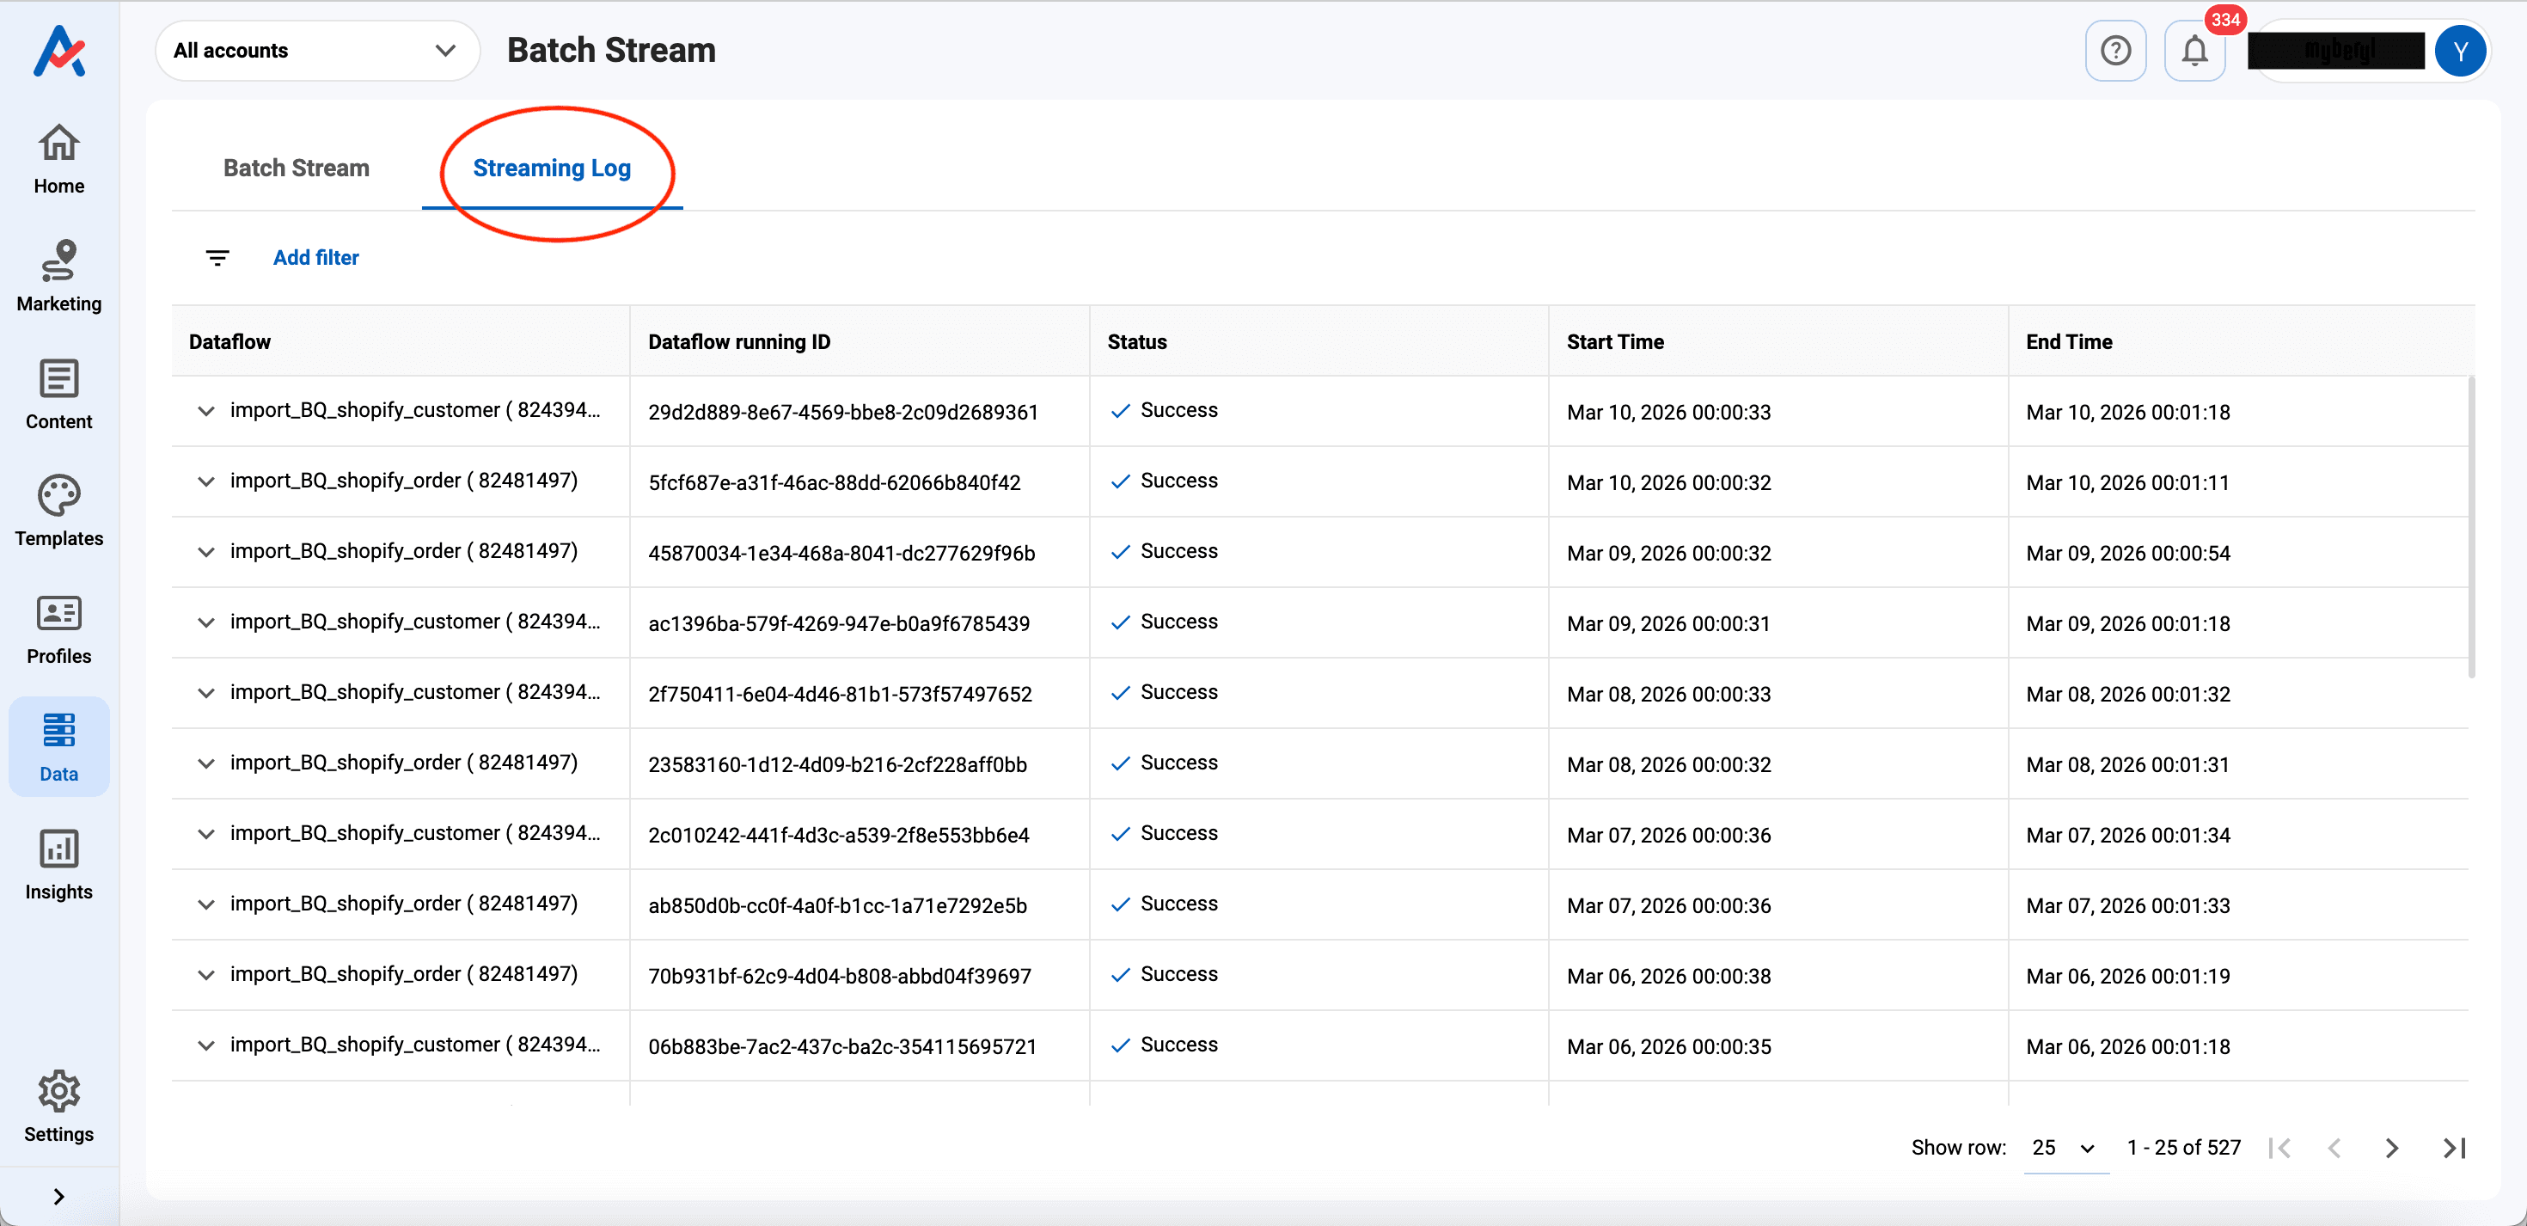
Task: Open the Show row count dropdown
Action: point(2063,1147)
